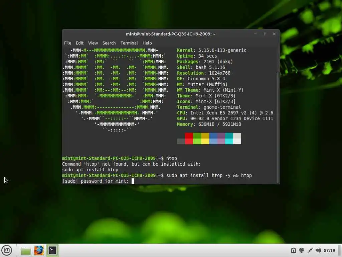Click the CPU Intel Xeon line

225,113
